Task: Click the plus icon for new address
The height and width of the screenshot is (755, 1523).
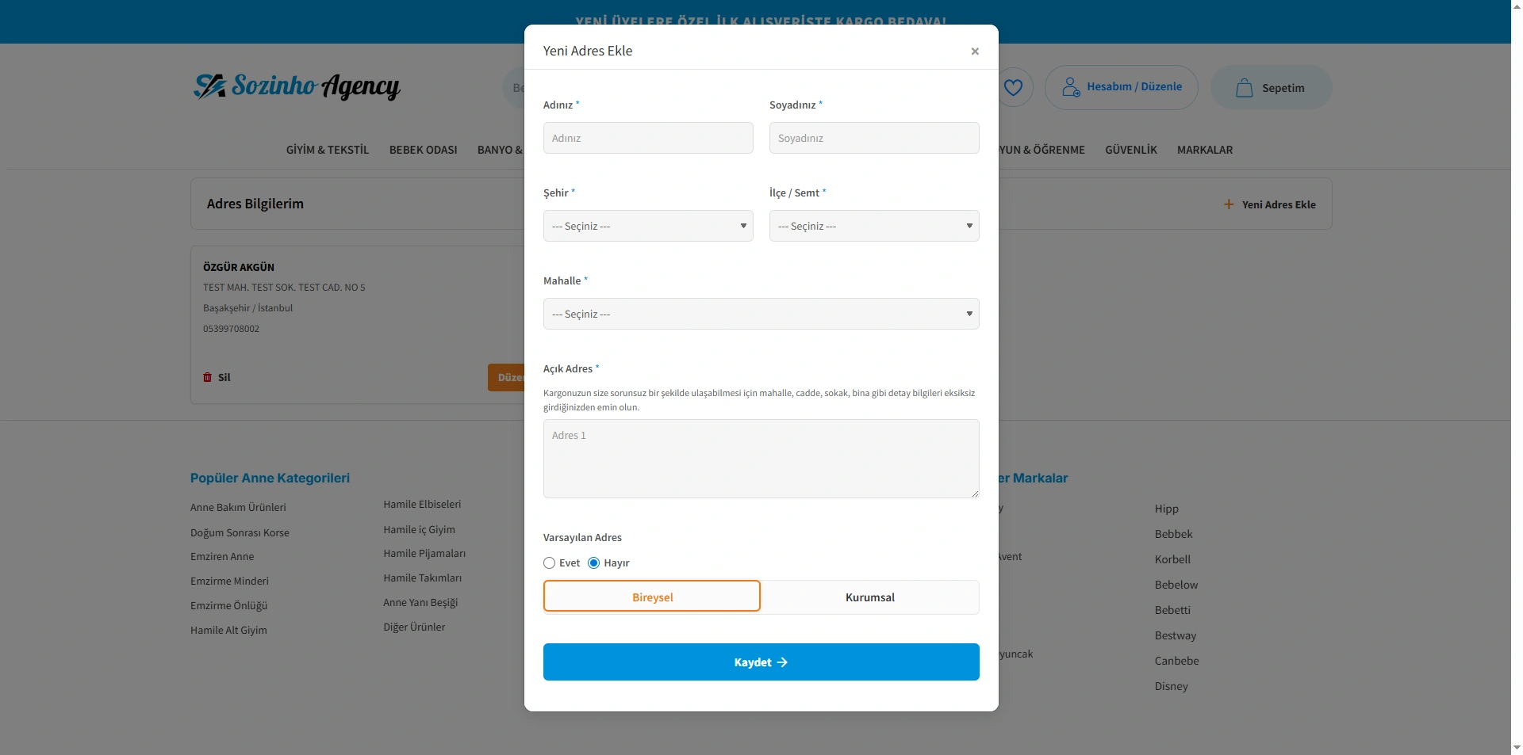Action: (x=1229, y=204)
